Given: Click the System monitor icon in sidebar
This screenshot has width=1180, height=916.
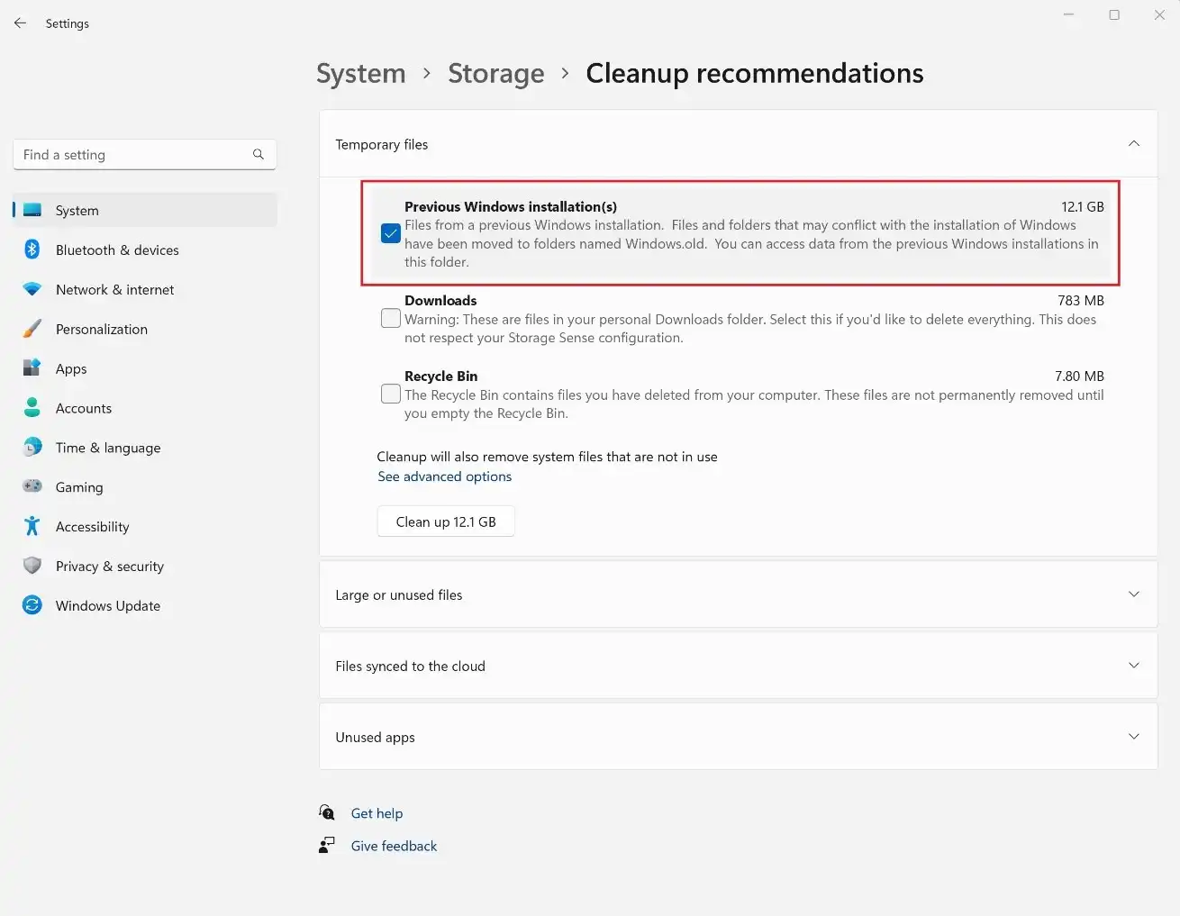Looking at the screenshot, I should coord(32,210).
